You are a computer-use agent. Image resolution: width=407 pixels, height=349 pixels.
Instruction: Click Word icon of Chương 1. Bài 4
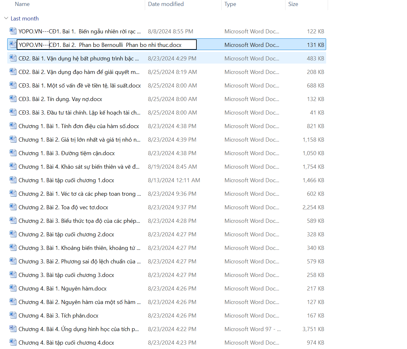[x=13, y=166]
